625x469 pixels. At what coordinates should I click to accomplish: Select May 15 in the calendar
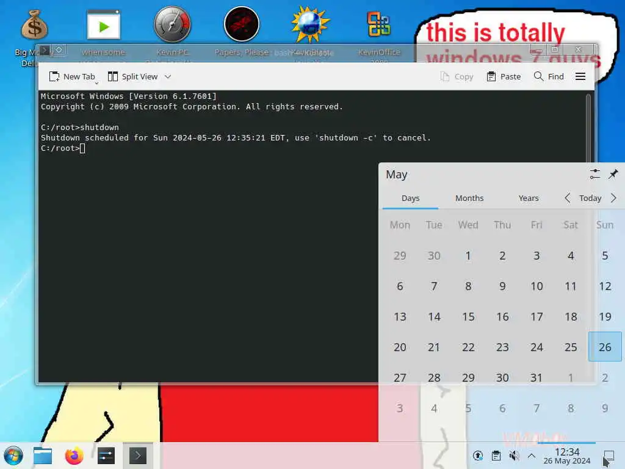(468, 317)
